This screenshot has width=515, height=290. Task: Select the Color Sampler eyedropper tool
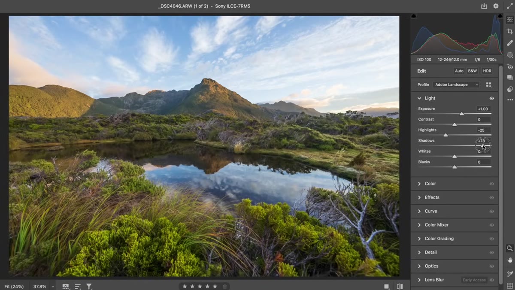pyautogui.click(x=510, y=274)
